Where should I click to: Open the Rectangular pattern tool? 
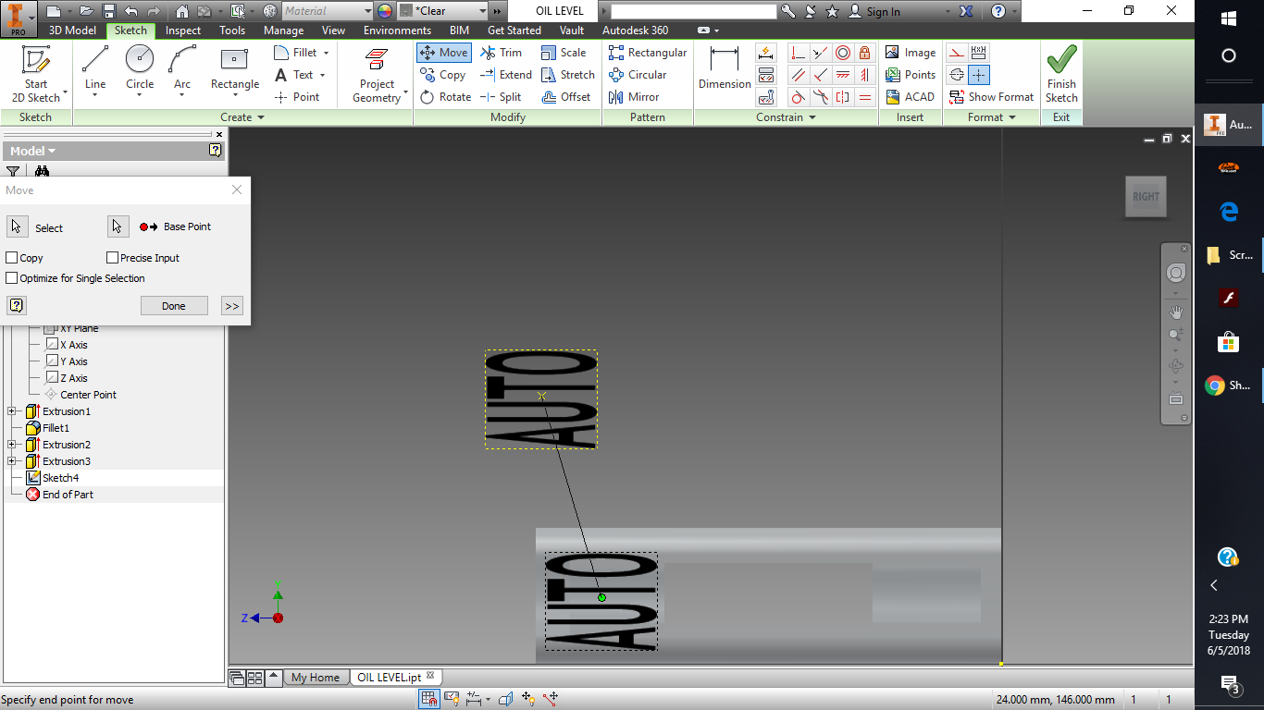click(648, 53)
